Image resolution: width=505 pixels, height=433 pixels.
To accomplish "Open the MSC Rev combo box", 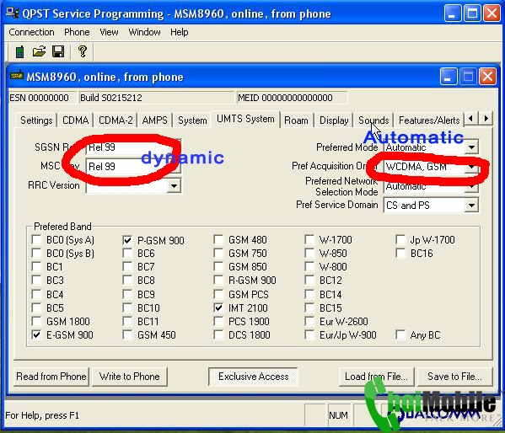I will click(x=133, y=167).
